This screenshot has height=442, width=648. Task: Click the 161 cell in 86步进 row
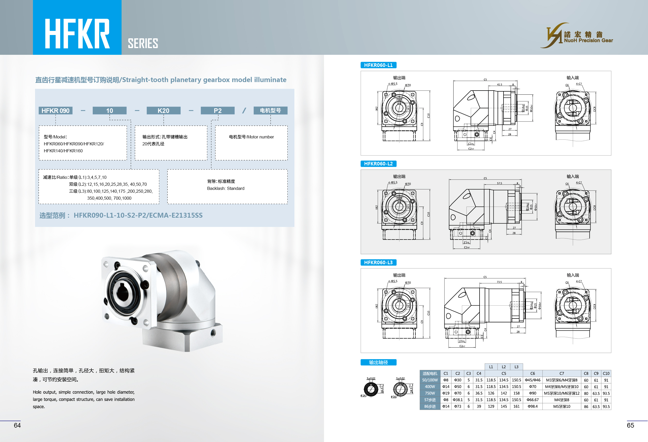pos(516,407)
